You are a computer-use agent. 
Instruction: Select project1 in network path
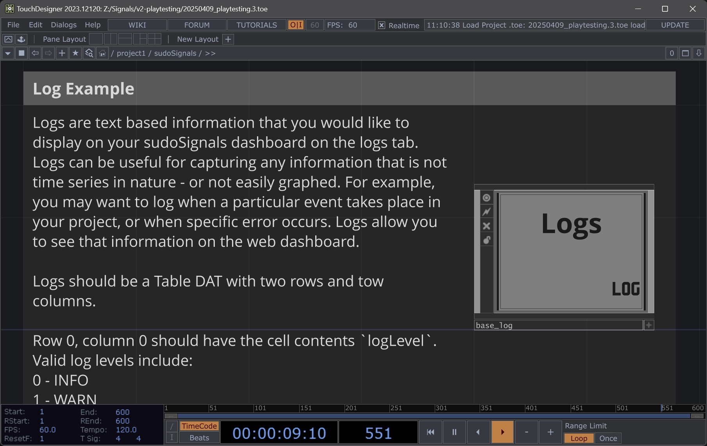(x=131, y=53)
